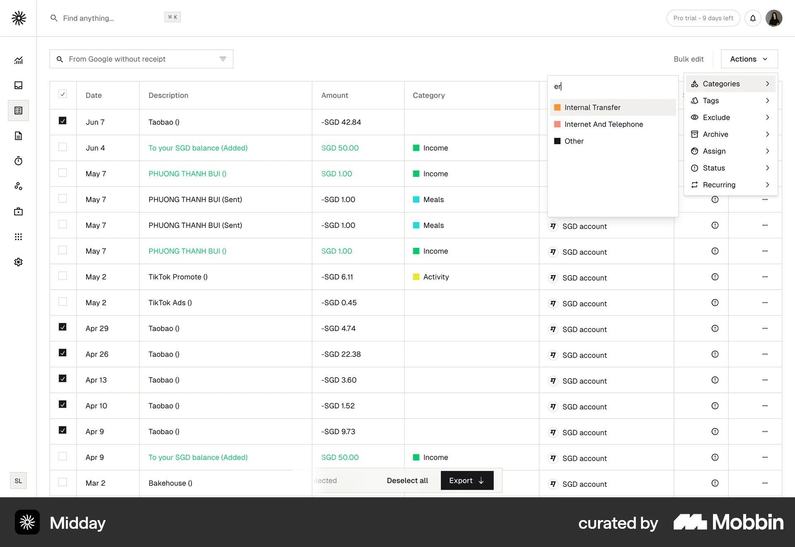Open the notification bell

pos(753,18)
